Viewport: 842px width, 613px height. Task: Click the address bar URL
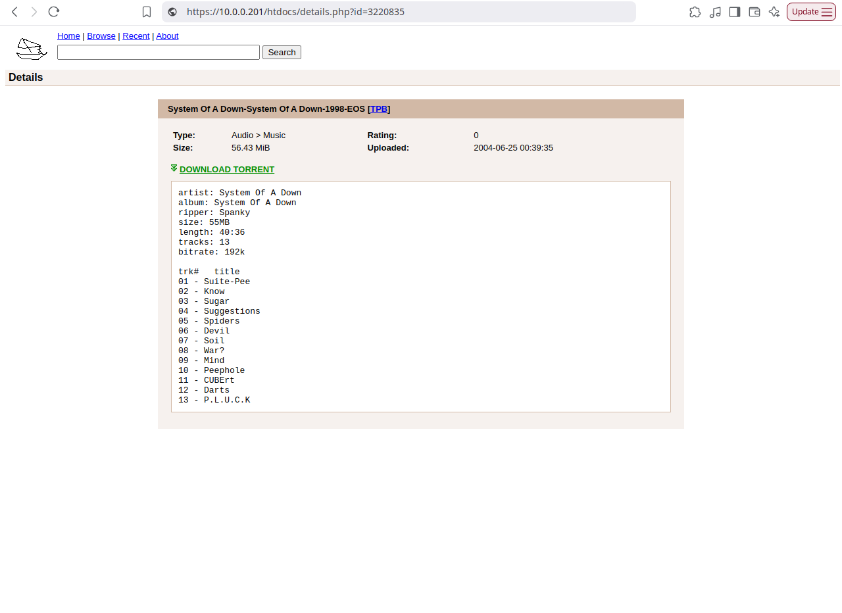click(x=295, y=12)
